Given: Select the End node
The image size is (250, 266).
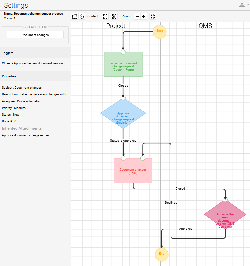Looking at the screenshot, I should (162, 254).
